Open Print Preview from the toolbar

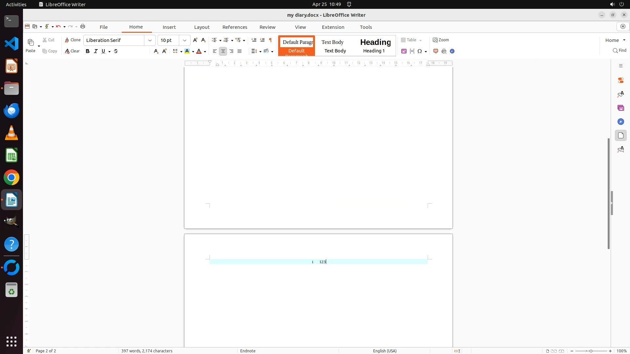pos(444,51)
